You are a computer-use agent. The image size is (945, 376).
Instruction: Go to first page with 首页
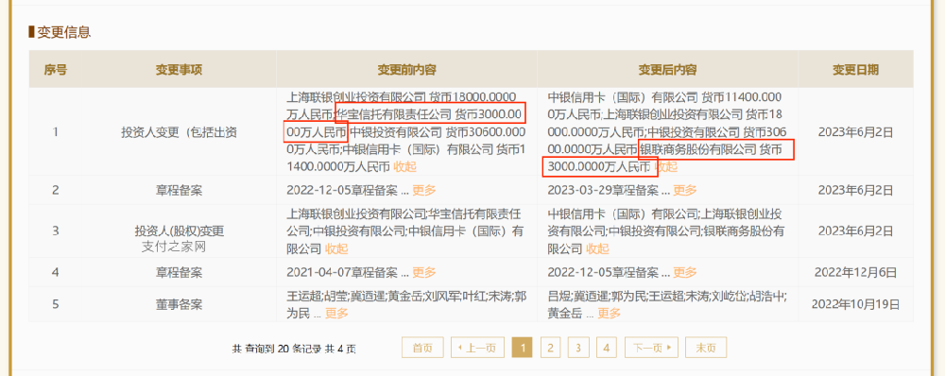coord(422,348)
